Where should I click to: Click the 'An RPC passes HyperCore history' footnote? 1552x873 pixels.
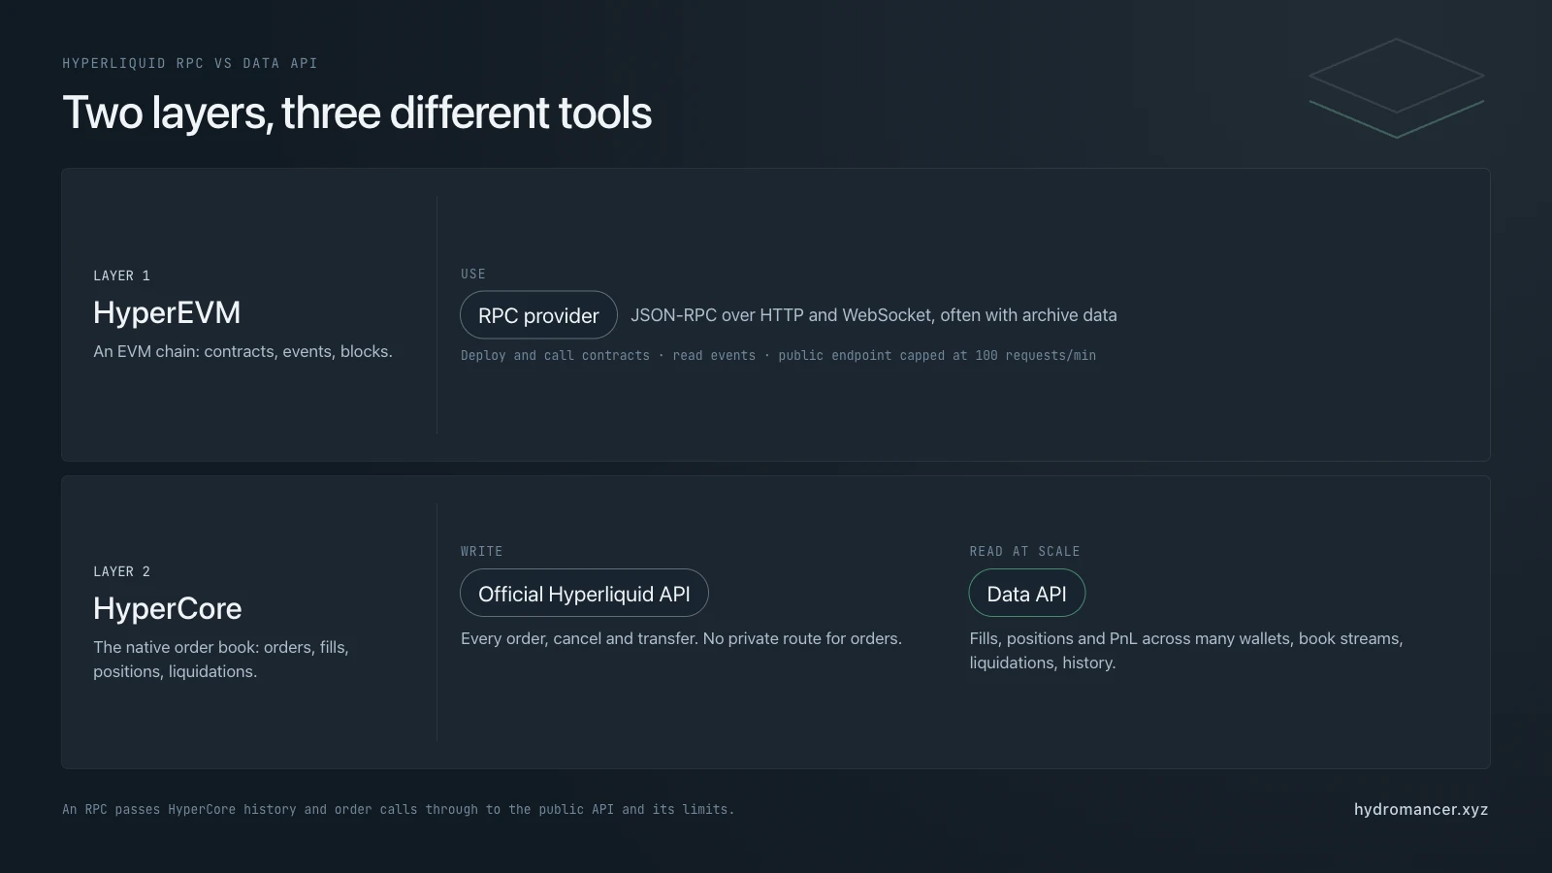tap(399, 809)
